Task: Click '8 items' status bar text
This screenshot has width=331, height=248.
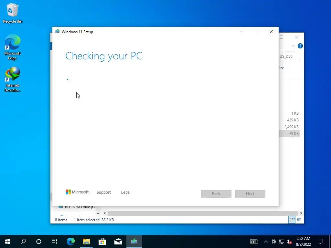Action: coord(61,220)
